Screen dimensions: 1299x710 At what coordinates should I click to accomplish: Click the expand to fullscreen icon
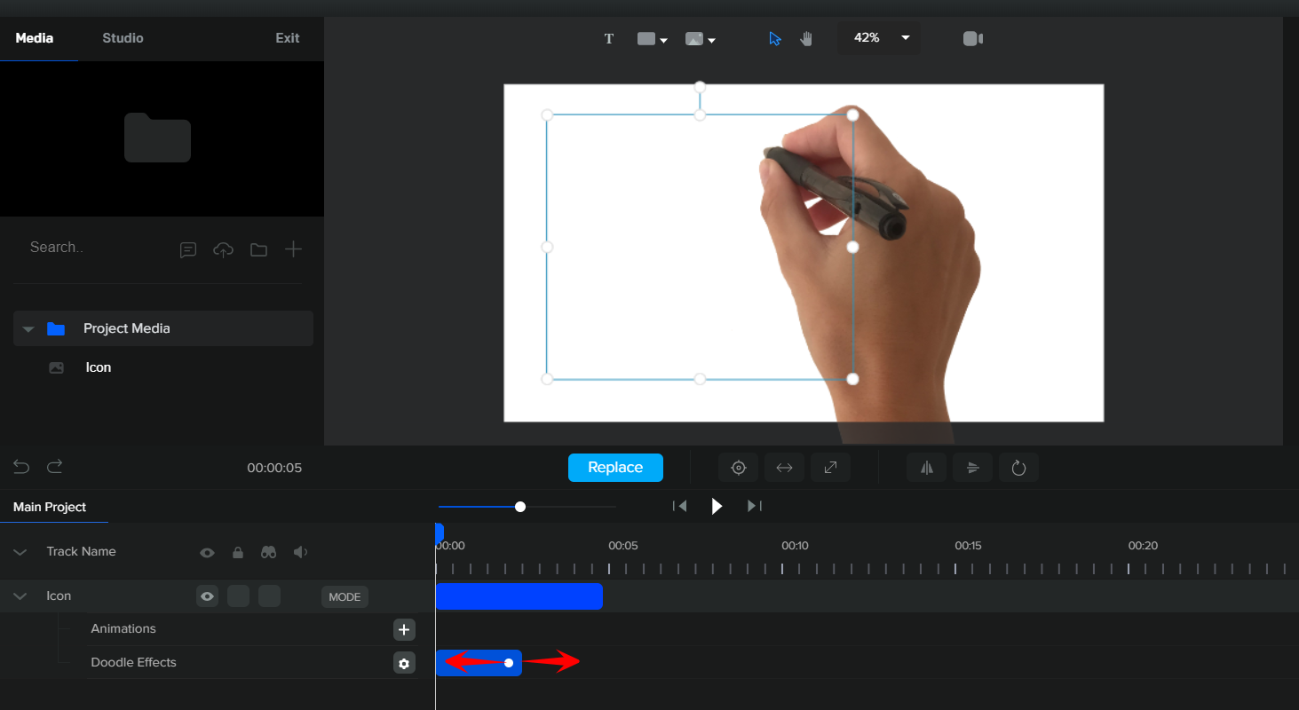[x=831, y=468]
